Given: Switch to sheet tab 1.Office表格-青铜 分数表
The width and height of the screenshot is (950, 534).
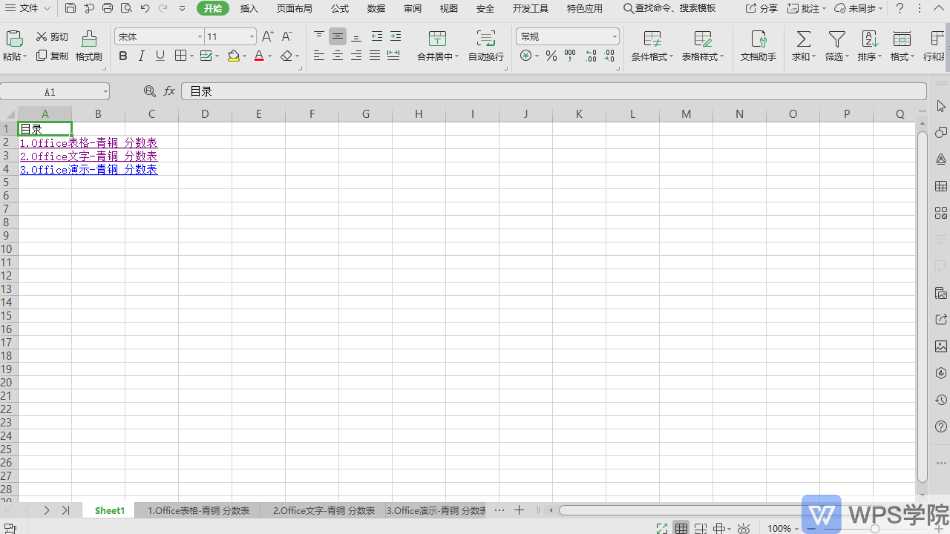Looking at the screenshot, I should tap(198, 510).
